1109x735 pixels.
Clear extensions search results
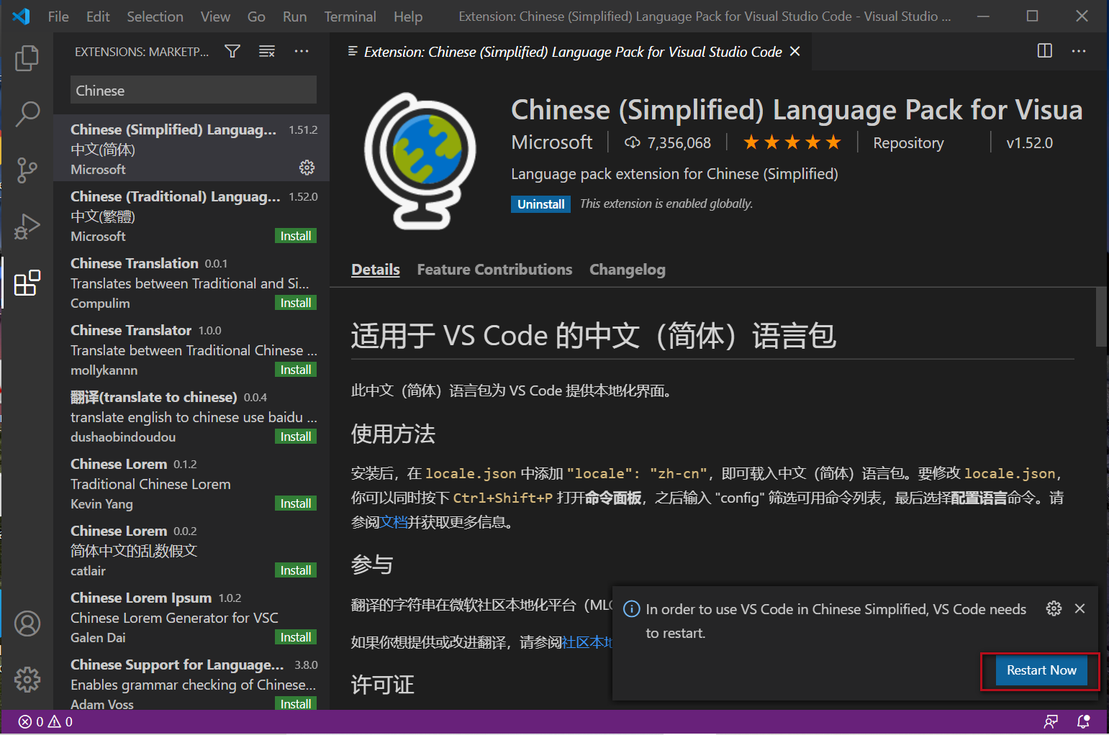click(x=267, y=51)
